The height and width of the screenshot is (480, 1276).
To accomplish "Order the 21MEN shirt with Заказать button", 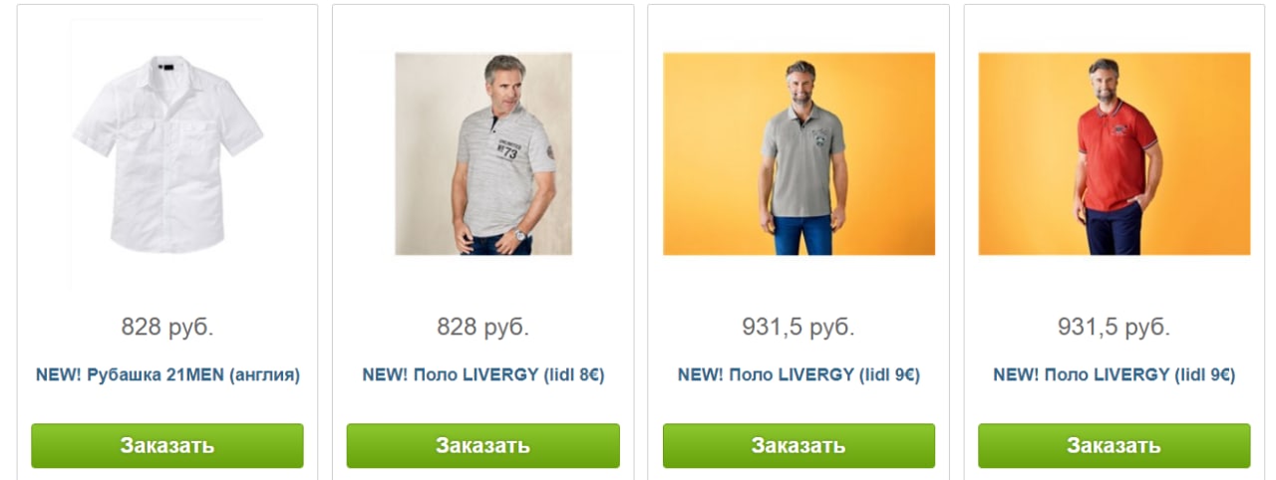I will click(x=167, y=445).
